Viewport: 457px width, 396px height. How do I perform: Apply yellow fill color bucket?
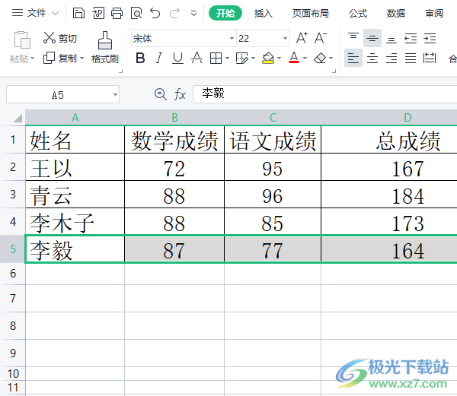268,59
